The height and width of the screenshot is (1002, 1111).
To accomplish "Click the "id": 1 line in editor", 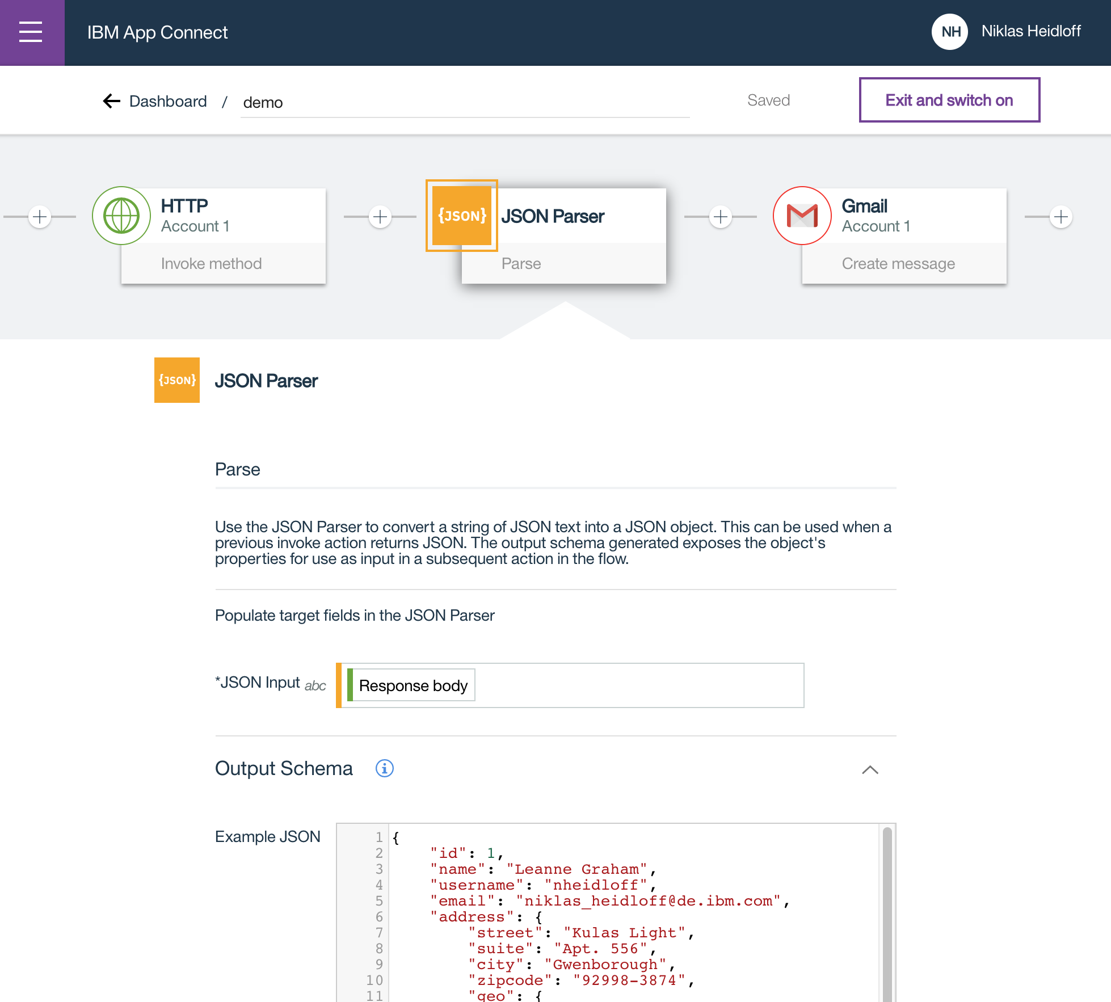I will 467,853.
